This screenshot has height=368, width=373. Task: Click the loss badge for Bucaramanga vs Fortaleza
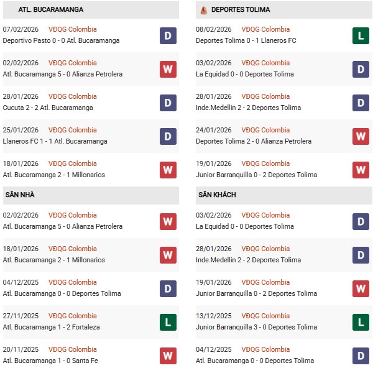click(x=168, y=322)
